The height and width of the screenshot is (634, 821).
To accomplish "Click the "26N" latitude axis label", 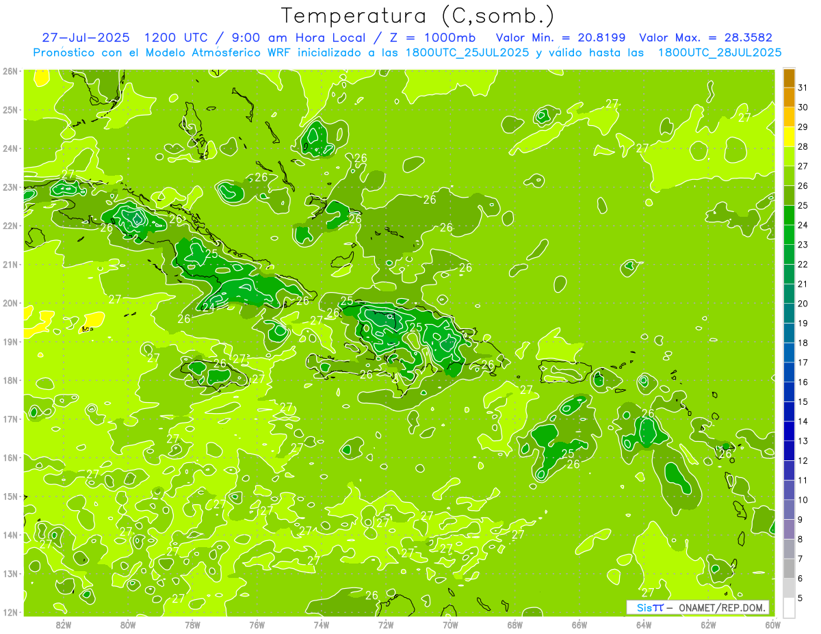I will (x=10, y=71).
